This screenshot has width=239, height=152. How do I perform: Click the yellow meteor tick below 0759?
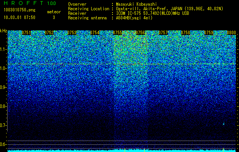[223, 150]
